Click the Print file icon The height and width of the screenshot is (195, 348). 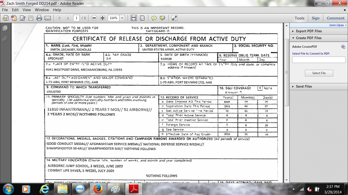[x=39, y=18]
